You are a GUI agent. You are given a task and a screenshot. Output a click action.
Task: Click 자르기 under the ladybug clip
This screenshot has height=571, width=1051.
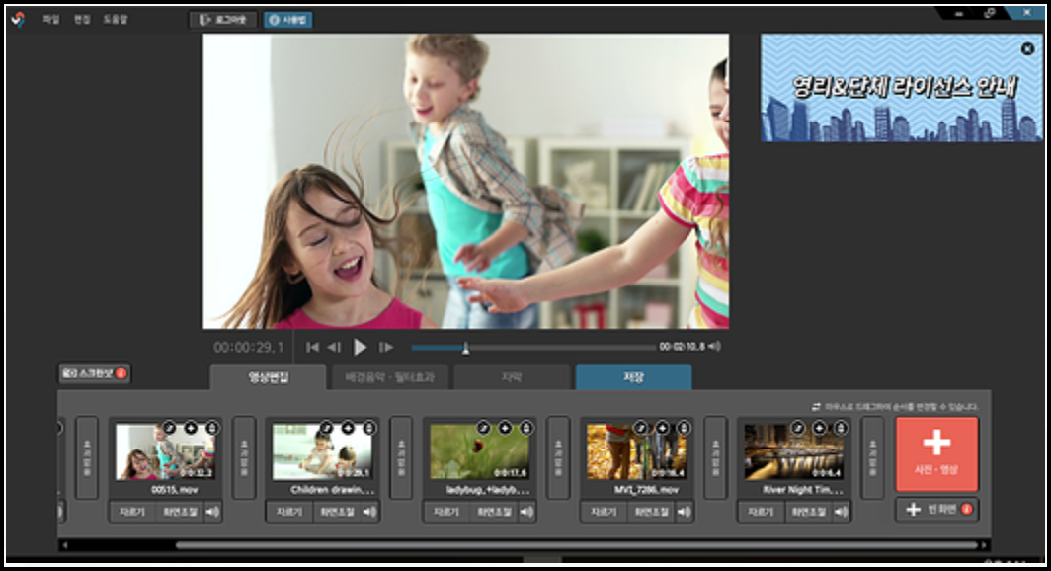(x=445, y=512)
